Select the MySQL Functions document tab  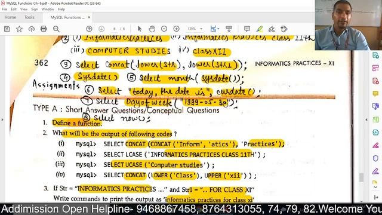[67, 17]
